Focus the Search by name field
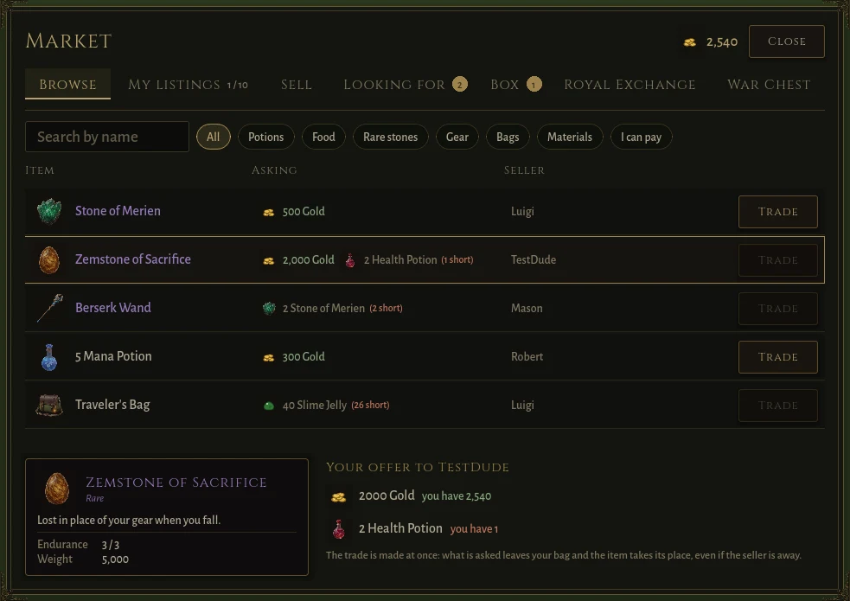Viewport: 850px width, 601px height. click(x=107, y=137)
